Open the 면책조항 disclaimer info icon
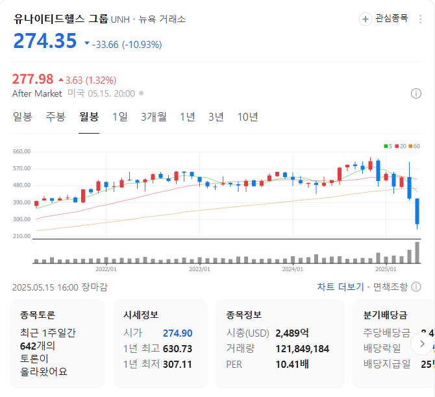 point(416,287)
